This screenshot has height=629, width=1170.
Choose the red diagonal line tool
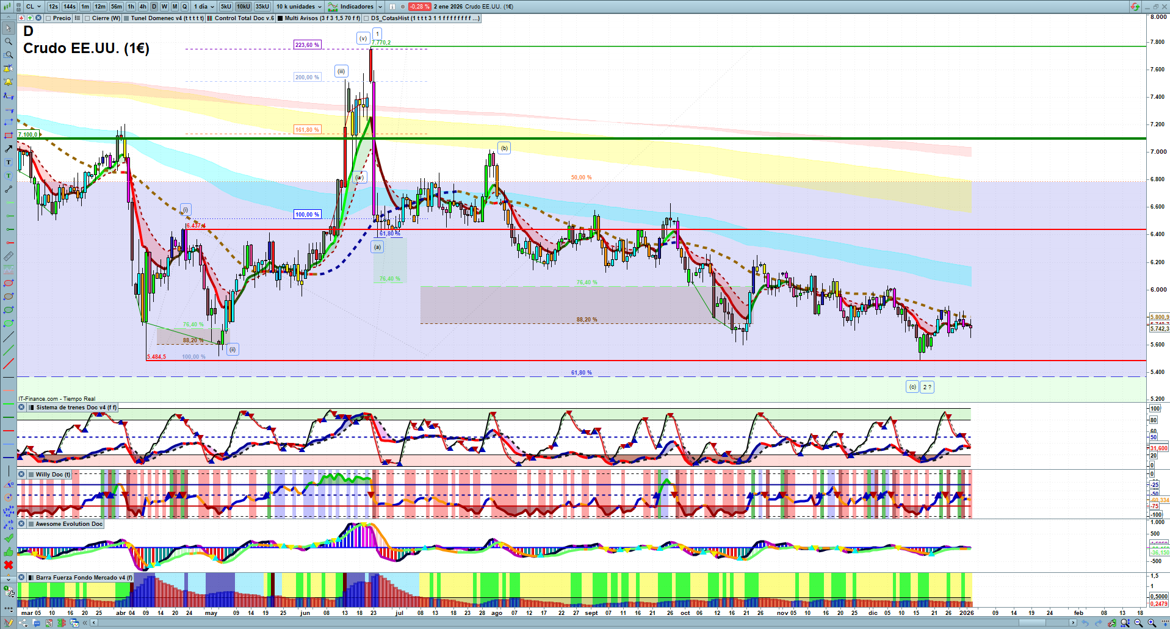9,364
